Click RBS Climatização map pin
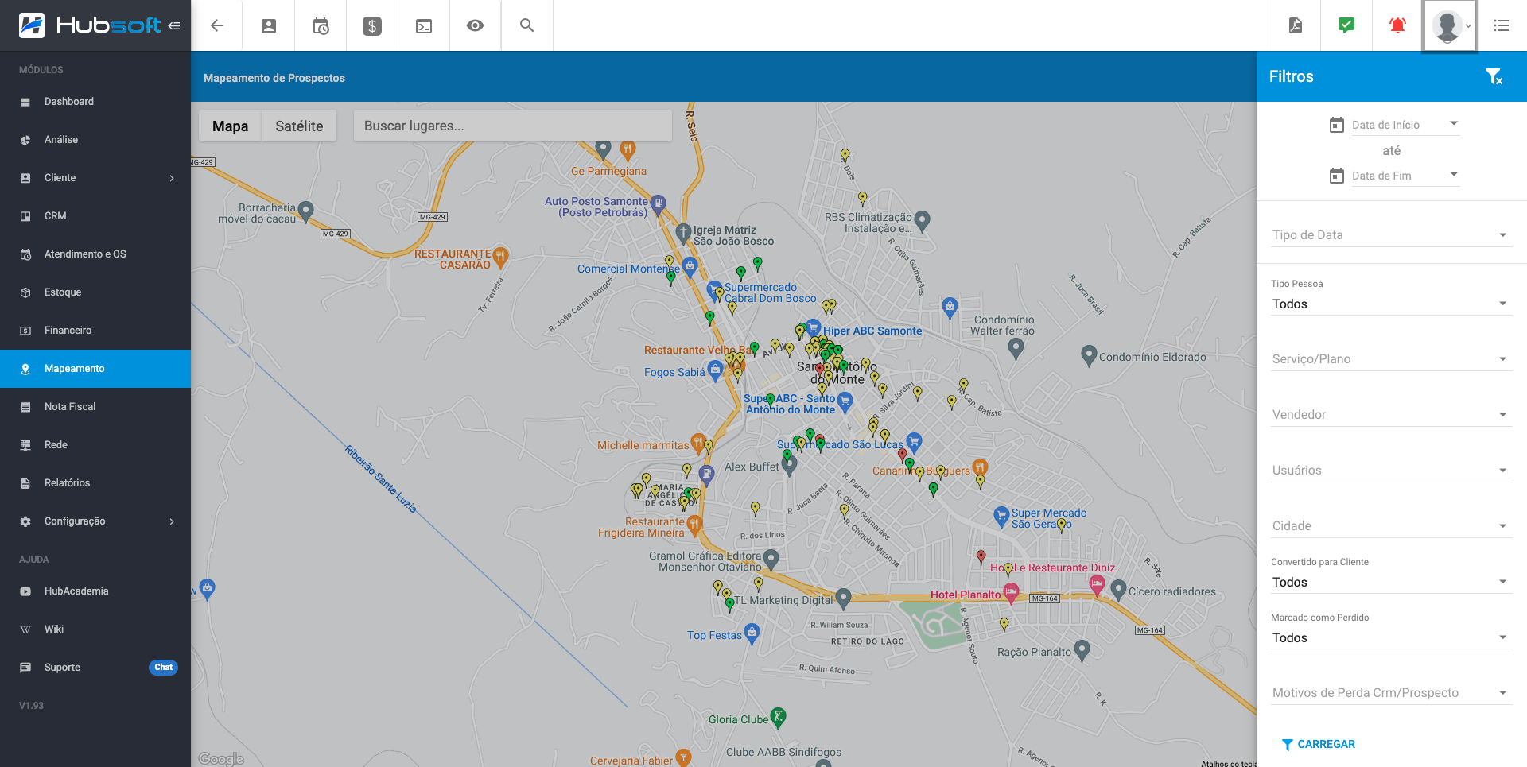The height and width of the screenshot is (767, 1527). click(x=923, y=220)
